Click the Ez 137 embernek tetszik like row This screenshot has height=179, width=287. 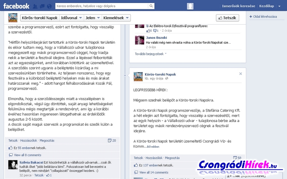tap(187, 165)
